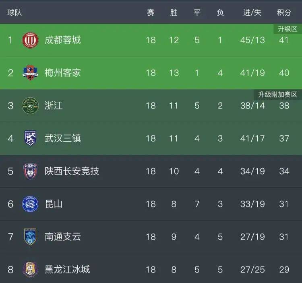Select the 陕西长安竞技 team name
The image size is (302, 283).
tap(72, 171)
